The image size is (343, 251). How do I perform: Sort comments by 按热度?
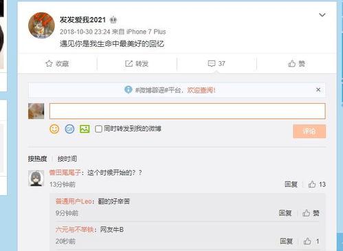pyautogui.click(x=37, y=159)
